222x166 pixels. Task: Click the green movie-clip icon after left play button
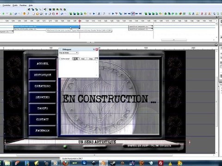[99, 14]
